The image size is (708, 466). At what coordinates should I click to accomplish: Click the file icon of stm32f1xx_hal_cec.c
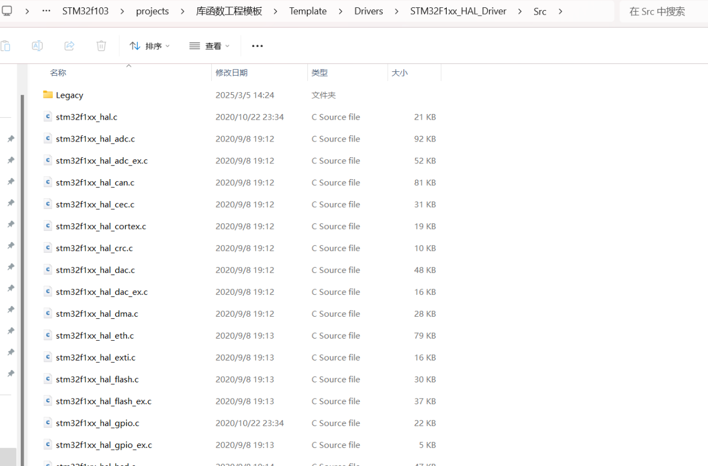48,204
